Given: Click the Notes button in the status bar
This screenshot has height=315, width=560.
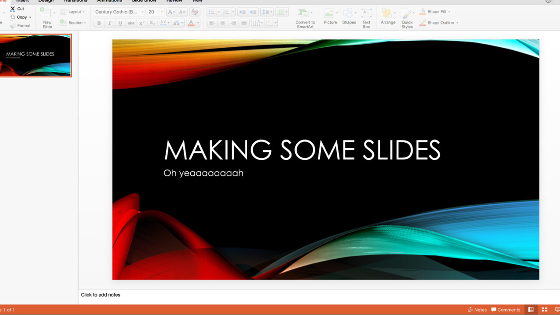Looking at the screenshot, I should [477, 310].
